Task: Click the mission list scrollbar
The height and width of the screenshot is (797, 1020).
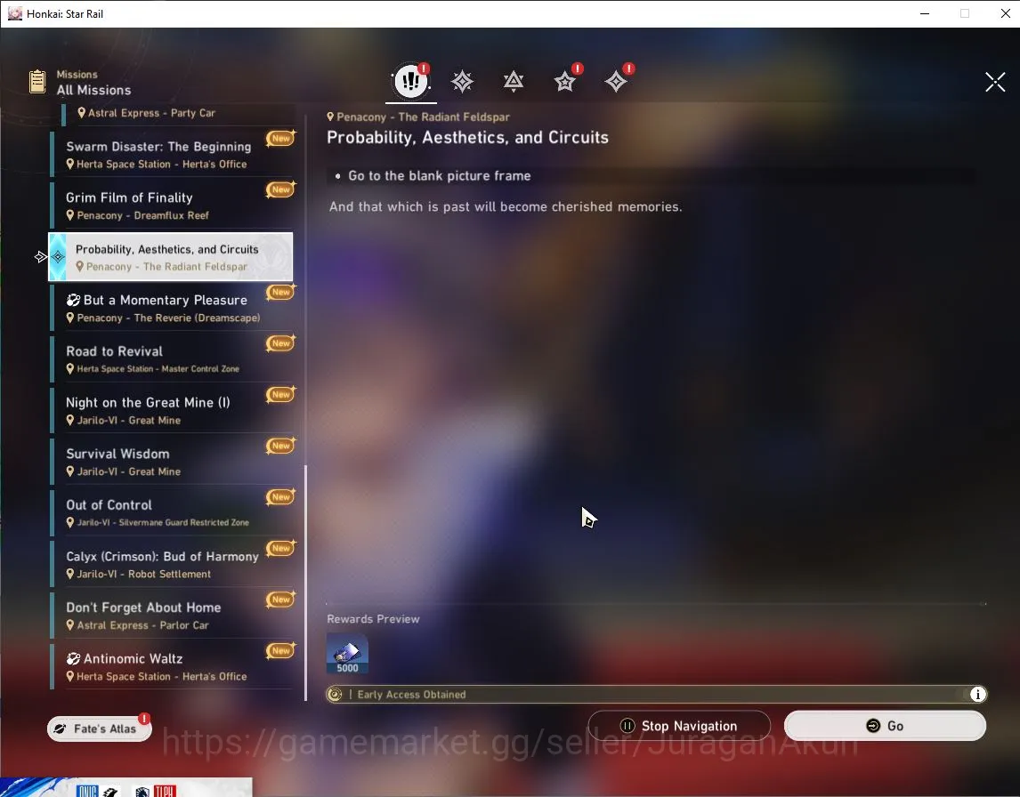Action: click(306, 584)
